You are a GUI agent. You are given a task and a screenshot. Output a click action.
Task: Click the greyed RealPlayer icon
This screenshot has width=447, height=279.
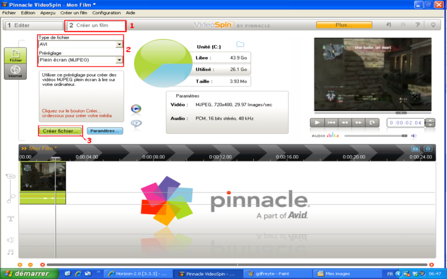(x=136, y=123)
